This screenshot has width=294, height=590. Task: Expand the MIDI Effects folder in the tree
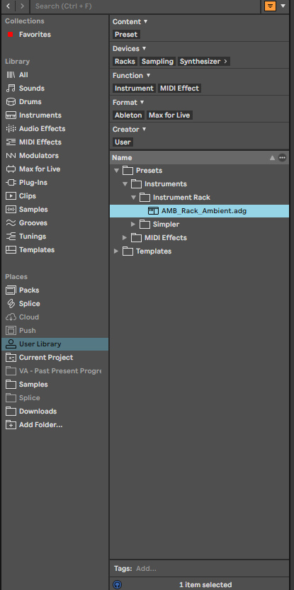pos(125,238)
